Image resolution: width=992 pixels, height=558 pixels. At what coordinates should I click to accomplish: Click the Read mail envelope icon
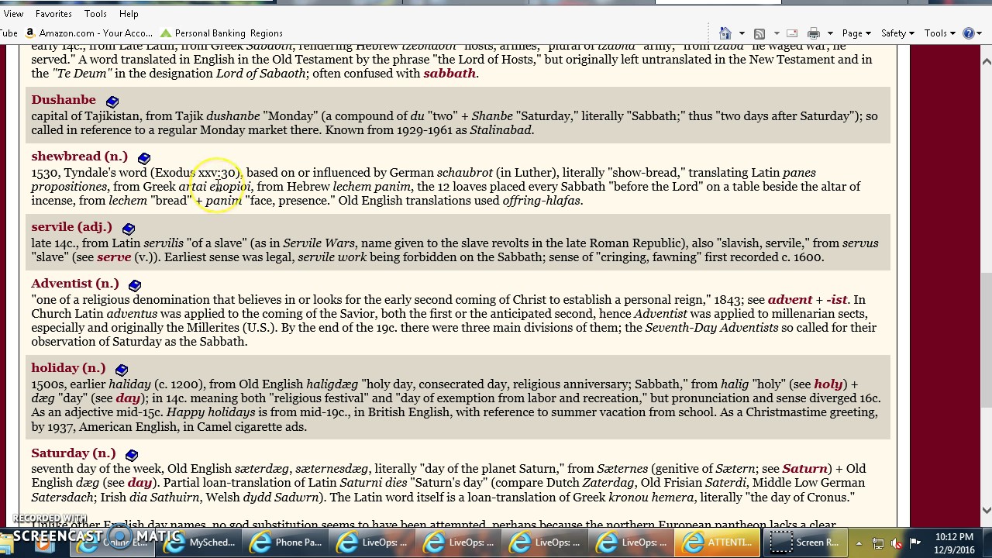(792, 33)
